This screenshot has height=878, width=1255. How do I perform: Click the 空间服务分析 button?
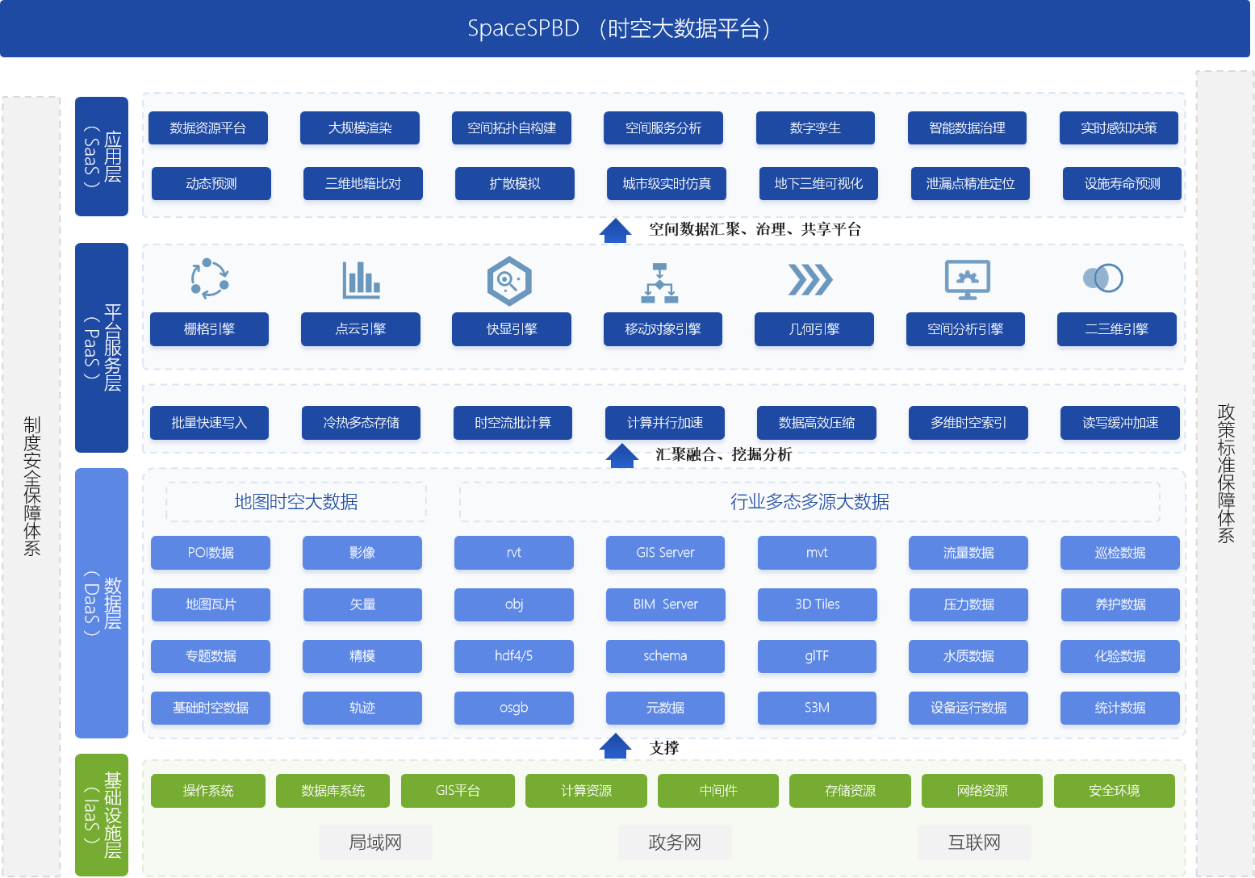tap(663, 128)
